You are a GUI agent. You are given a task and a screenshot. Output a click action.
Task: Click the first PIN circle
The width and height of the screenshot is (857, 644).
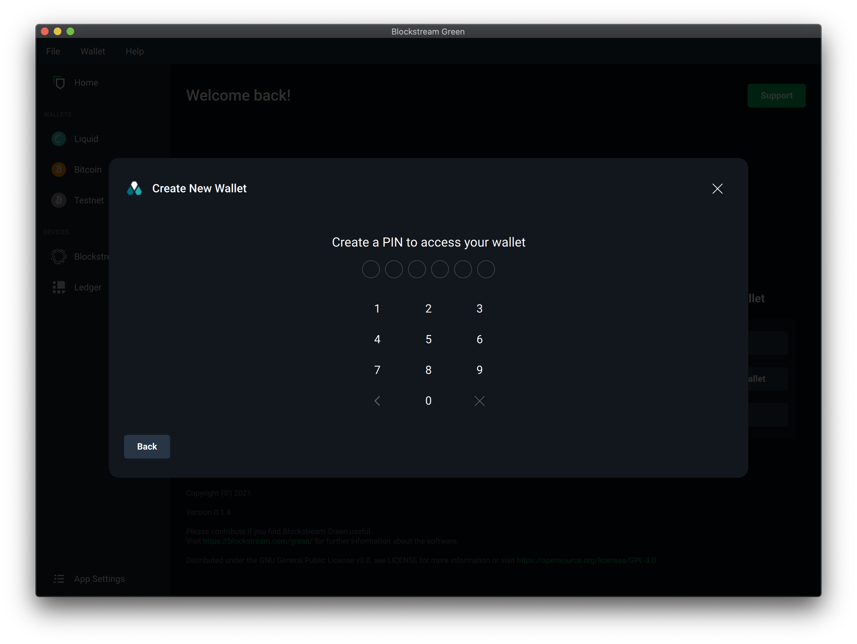[x=370, y=269]
